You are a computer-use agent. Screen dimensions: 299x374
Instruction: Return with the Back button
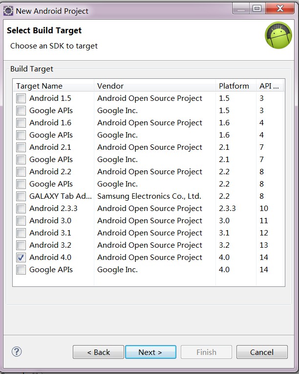click(x=98, y=352)
